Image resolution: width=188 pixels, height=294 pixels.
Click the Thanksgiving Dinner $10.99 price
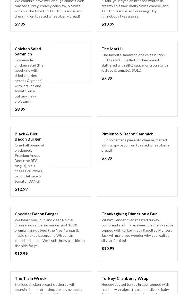pos(108,248)
